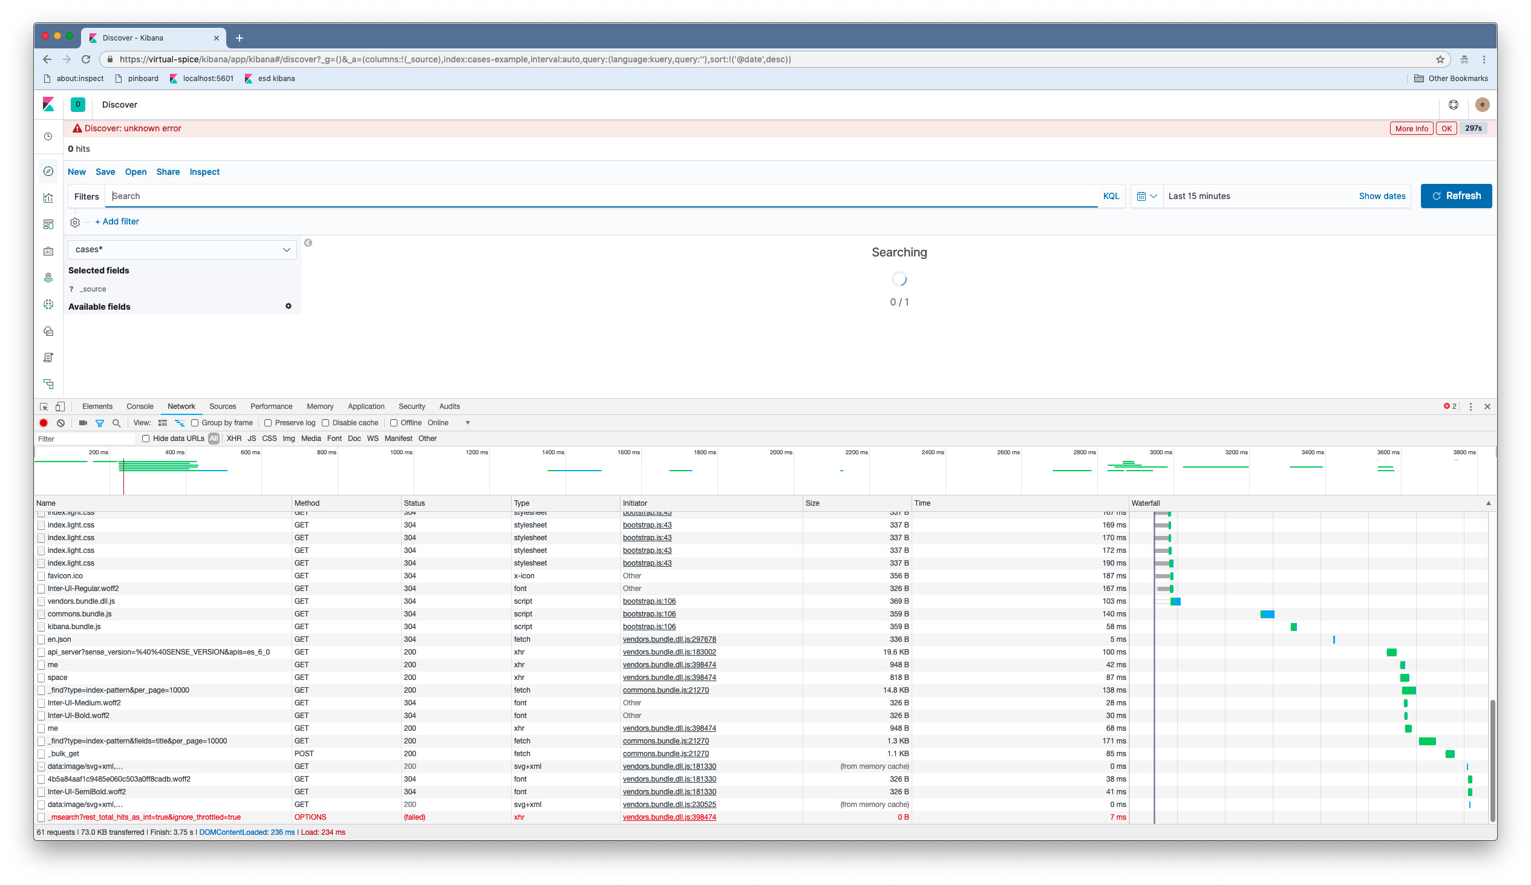Open the Performance tab

click(271, 407)
